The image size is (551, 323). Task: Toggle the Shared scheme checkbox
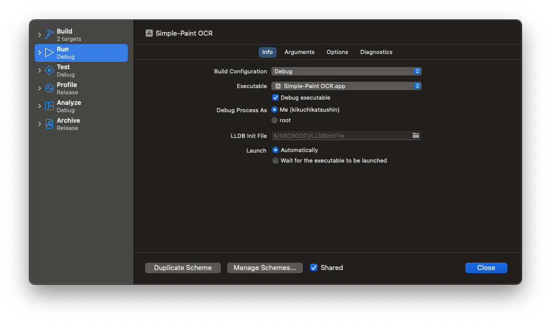(x=314, y=267)
